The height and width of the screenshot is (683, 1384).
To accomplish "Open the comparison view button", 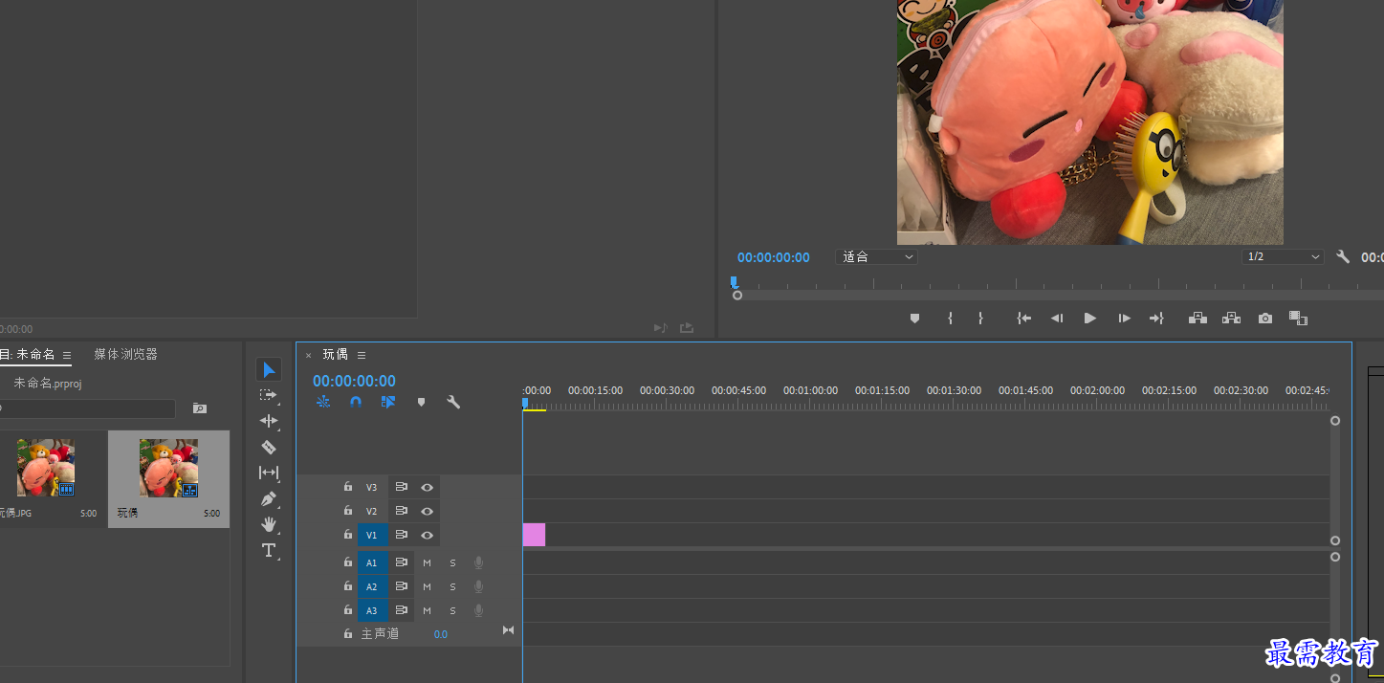I will tap(1298, 319).
